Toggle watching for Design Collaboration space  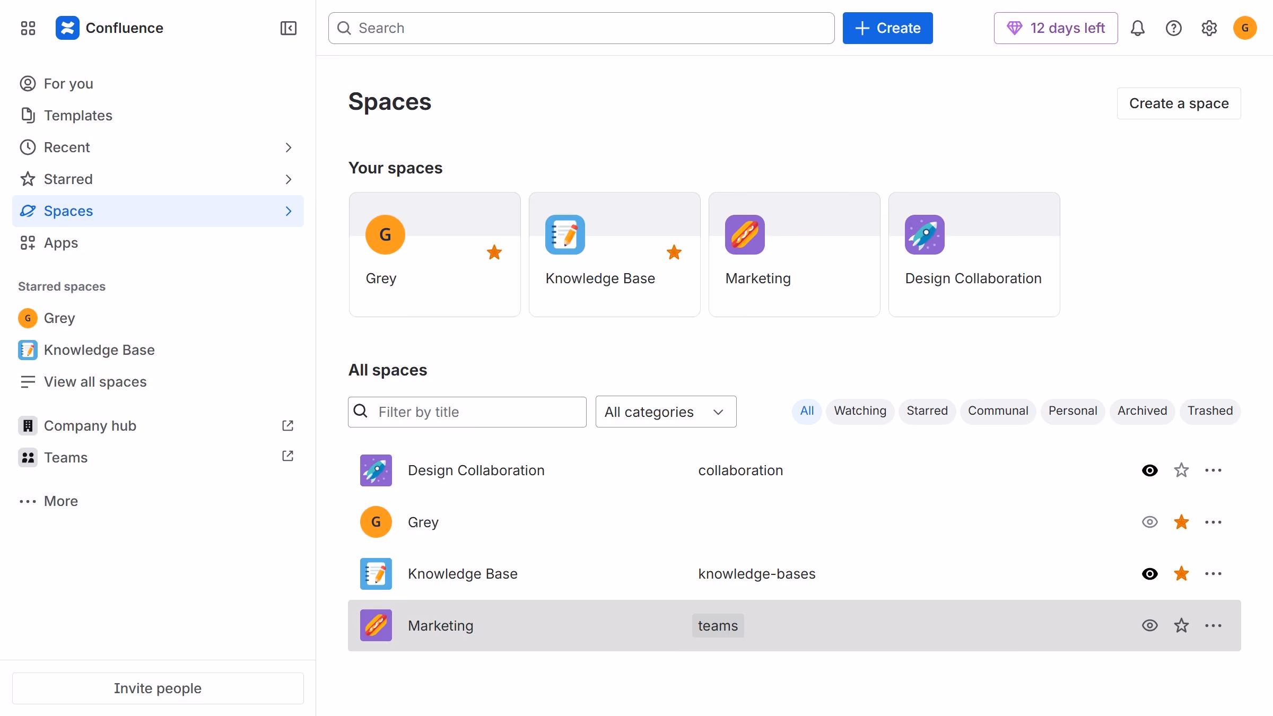click(1149, 470)
